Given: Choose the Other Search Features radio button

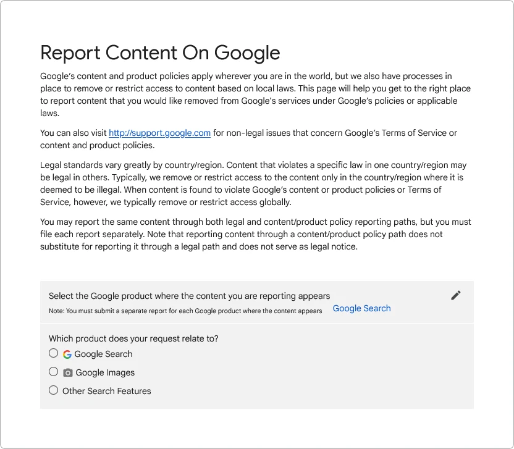Looking at the screenshot, I should [54, 390].
